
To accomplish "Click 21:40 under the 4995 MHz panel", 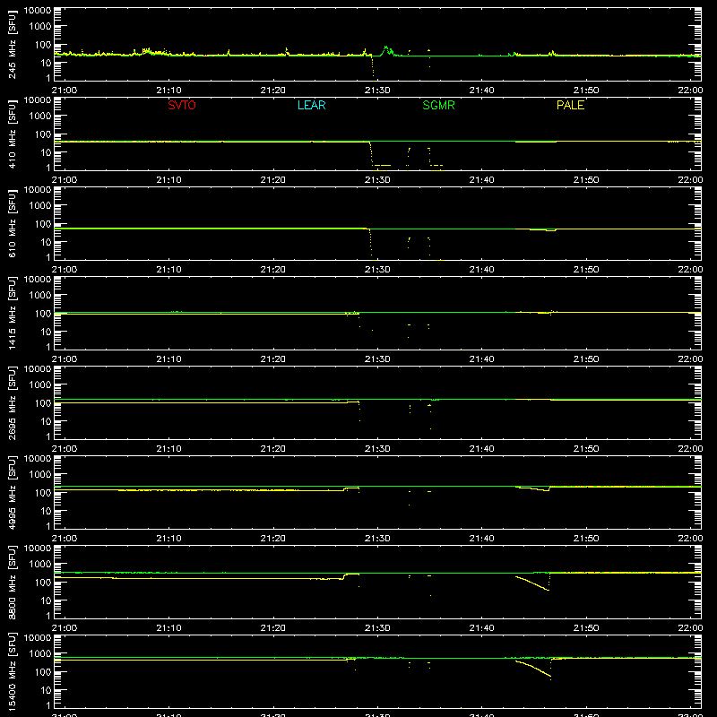I will point(481,539).
